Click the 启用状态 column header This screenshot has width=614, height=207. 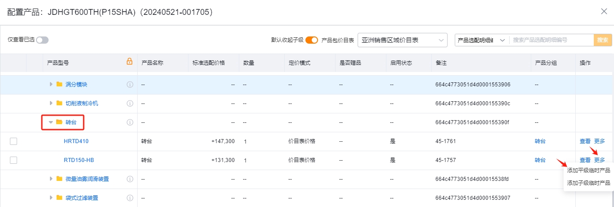(x=401, y=63)
